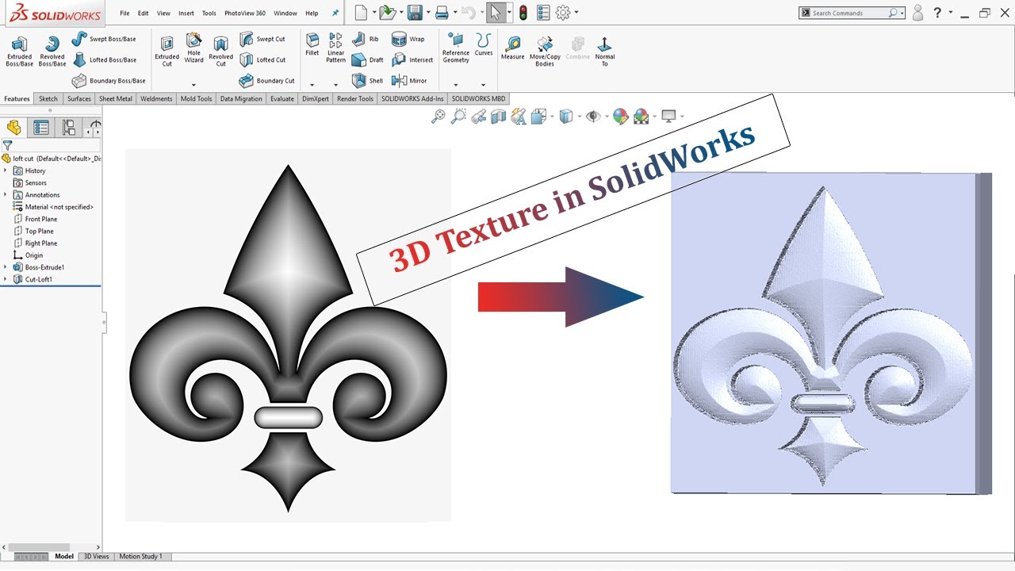1015x571 pixels.
Task: Select the Revolved Cut tool
Action: [220, 52]
